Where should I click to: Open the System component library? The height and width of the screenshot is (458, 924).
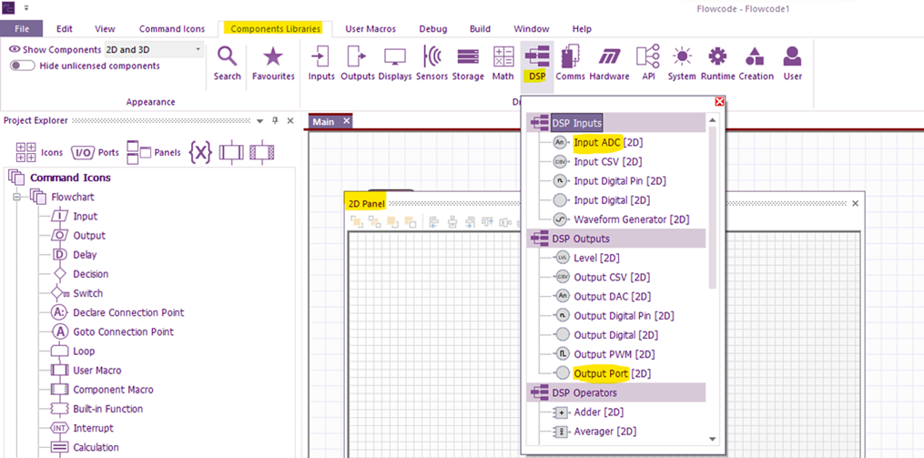[x=682, y=64]
